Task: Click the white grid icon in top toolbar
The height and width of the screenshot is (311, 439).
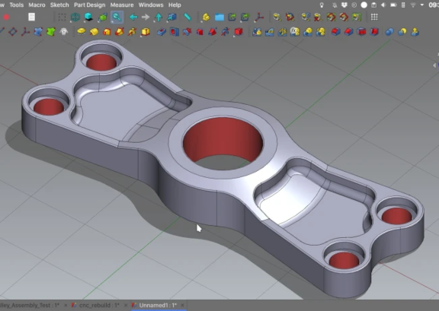Action: [x=374, y=17]
